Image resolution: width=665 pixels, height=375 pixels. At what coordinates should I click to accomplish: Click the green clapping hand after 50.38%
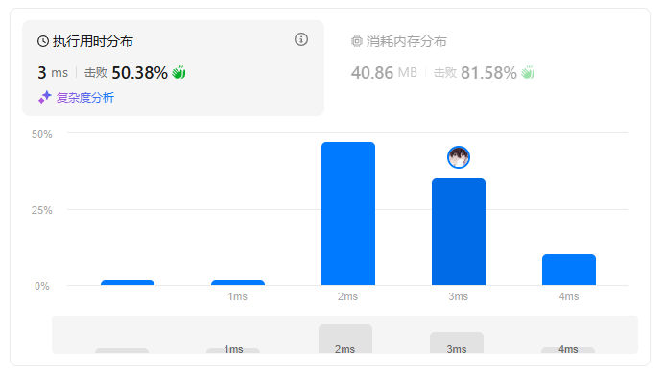[178, 73]
